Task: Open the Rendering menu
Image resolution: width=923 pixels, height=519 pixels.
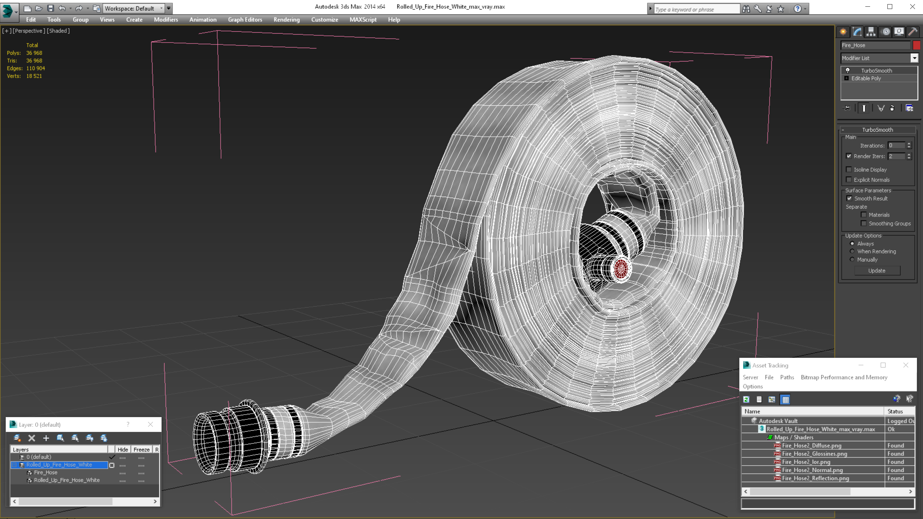Action: coord(287,19)
